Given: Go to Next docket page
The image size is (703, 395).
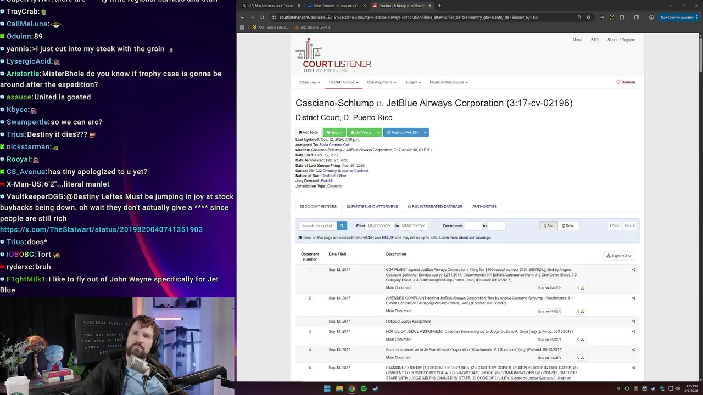Looking at the screenshot, I should 629,225.
